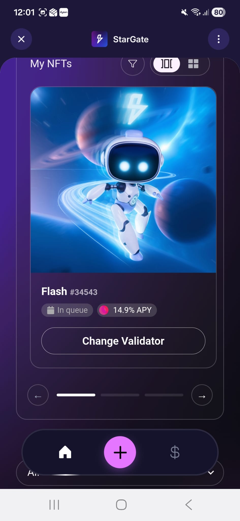Switch to carousel view layout

(x=167, y=64)
